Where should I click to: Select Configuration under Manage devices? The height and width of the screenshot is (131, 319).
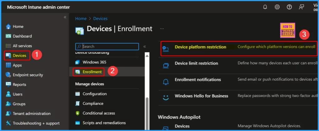(x=95, y=94)
